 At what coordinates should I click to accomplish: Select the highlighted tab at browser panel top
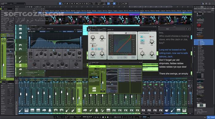click(202, 7)
